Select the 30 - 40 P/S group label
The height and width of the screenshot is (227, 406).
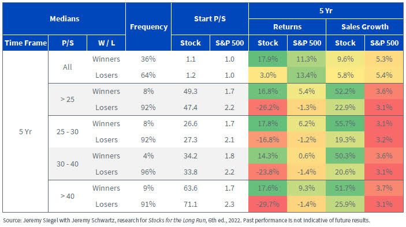(68, 164)
